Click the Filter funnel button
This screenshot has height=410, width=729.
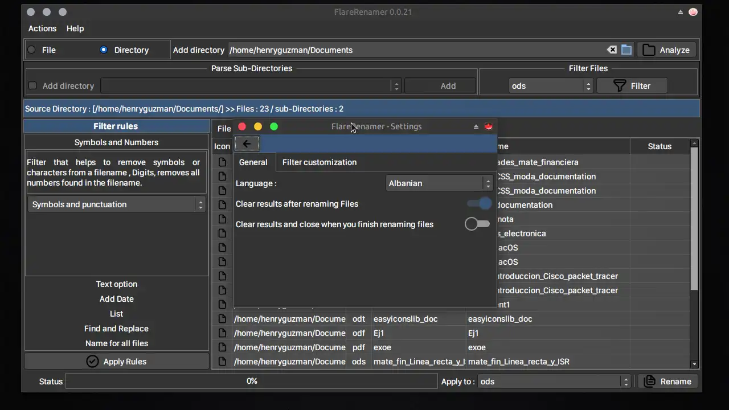[632, 86]
